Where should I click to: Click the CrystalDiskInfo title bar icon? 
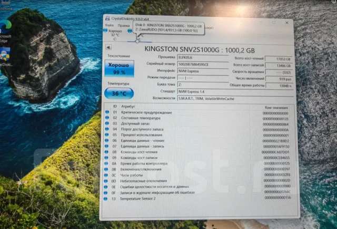(x=107, y=18)
